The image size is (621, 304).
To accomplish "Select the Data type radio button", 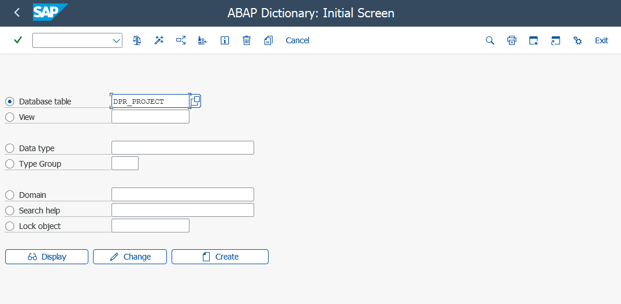I will tap(10, 148).
